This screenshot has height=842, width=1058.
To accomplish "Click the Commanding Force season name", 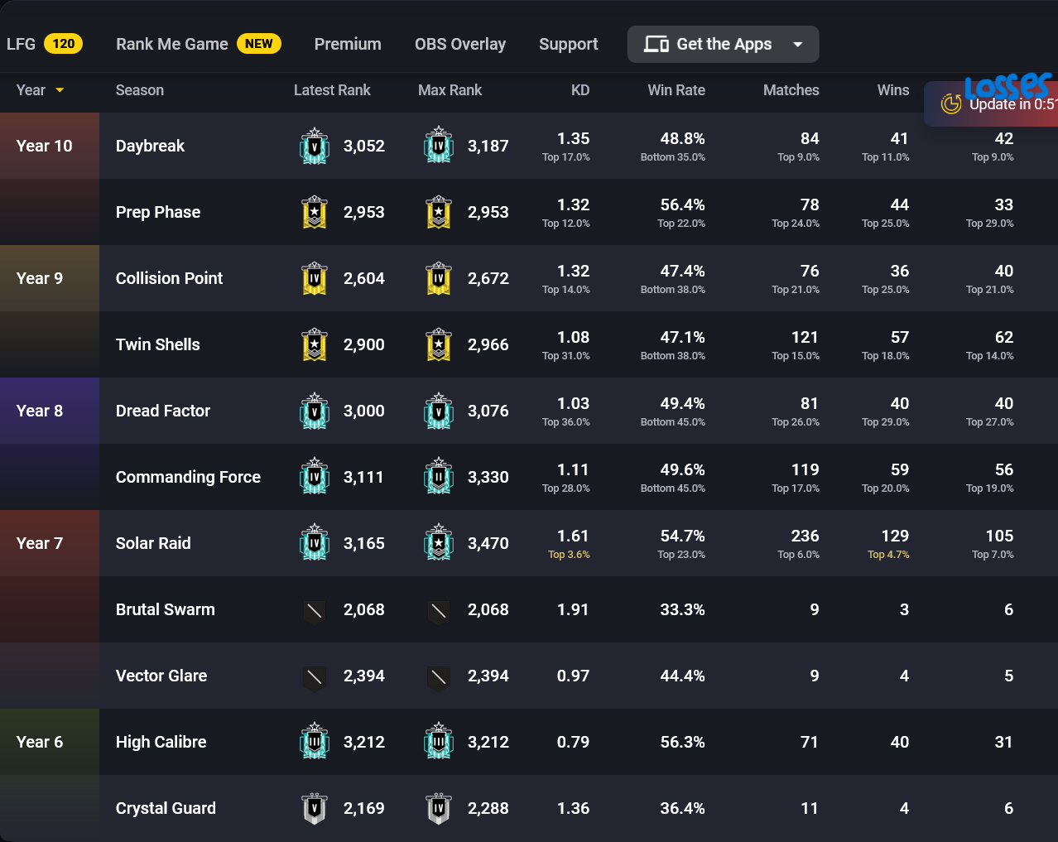I will [188, 477].
